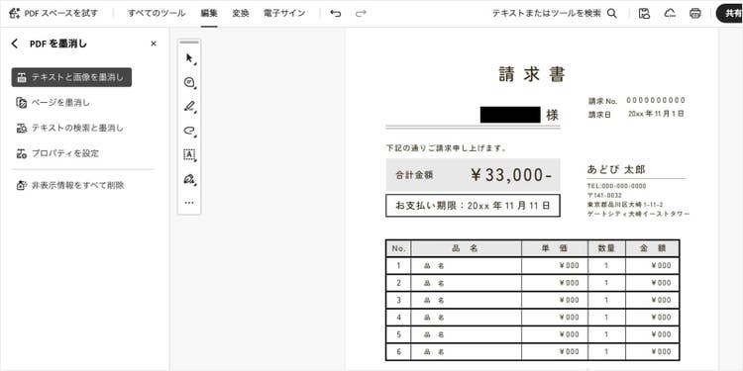Go back from PDF を墨消し panel

[15, 44]
